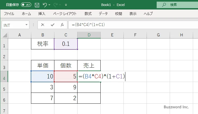This screenshot has width=198, height=114.
Task: Select column A header
Action: click(20, 35)
